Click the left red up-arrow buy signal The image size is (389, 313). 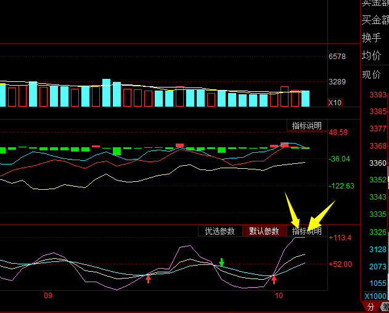[148, 279]
